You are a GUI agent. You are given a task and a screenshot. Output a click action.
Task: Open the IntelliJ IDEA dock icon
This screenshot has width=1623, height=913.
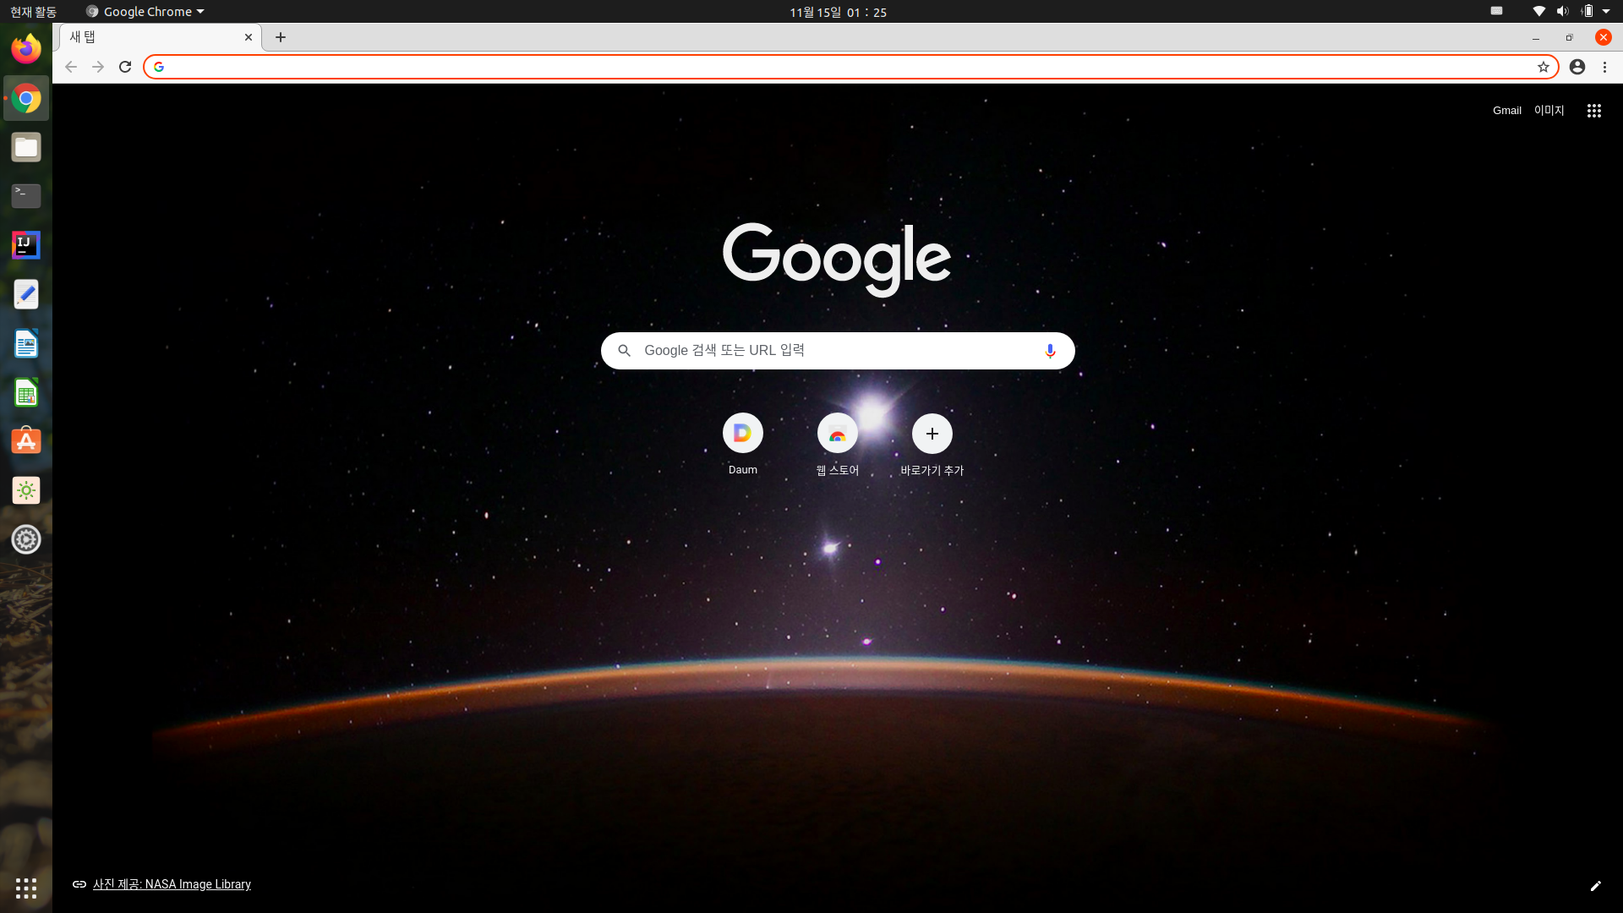tap(26, 245)
